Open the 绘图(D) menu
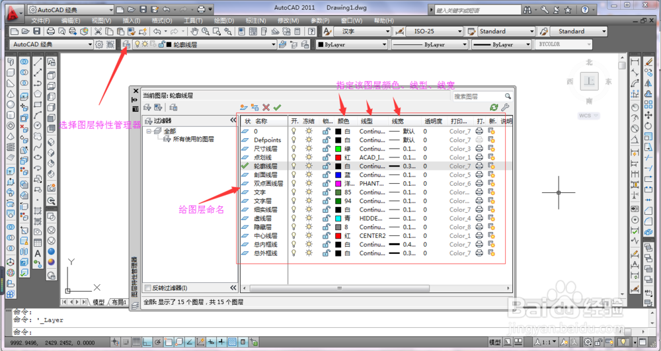The image size is (661, 351). [224, 20]
